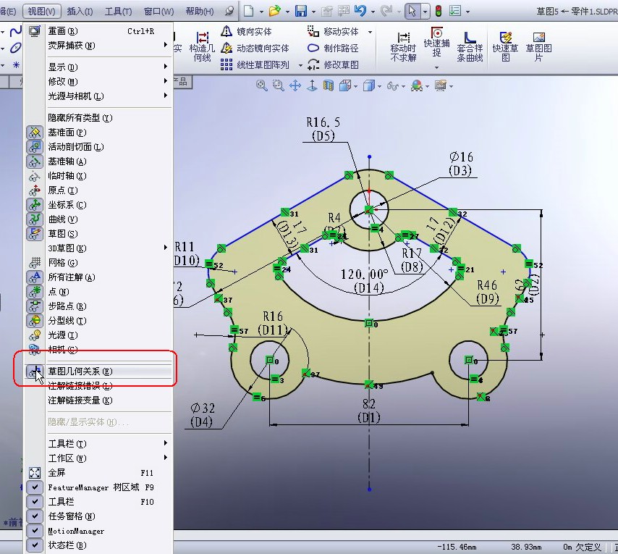The width and height of the screenshot is (618, 554).
Task: Select the 120.00° (D14) angle dimension
Action: [365, 281]
